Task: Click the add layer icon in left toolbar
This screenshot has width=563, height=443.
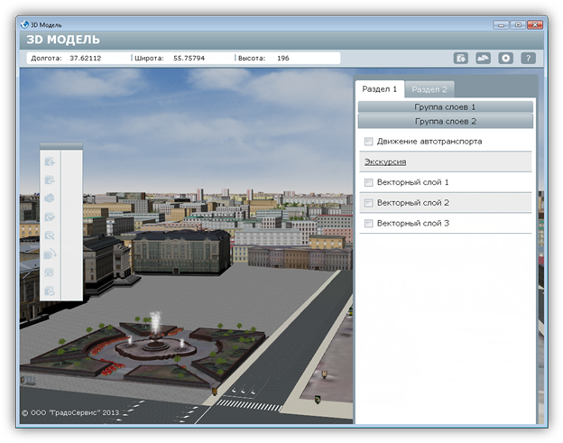Action: tap(51, 162)
